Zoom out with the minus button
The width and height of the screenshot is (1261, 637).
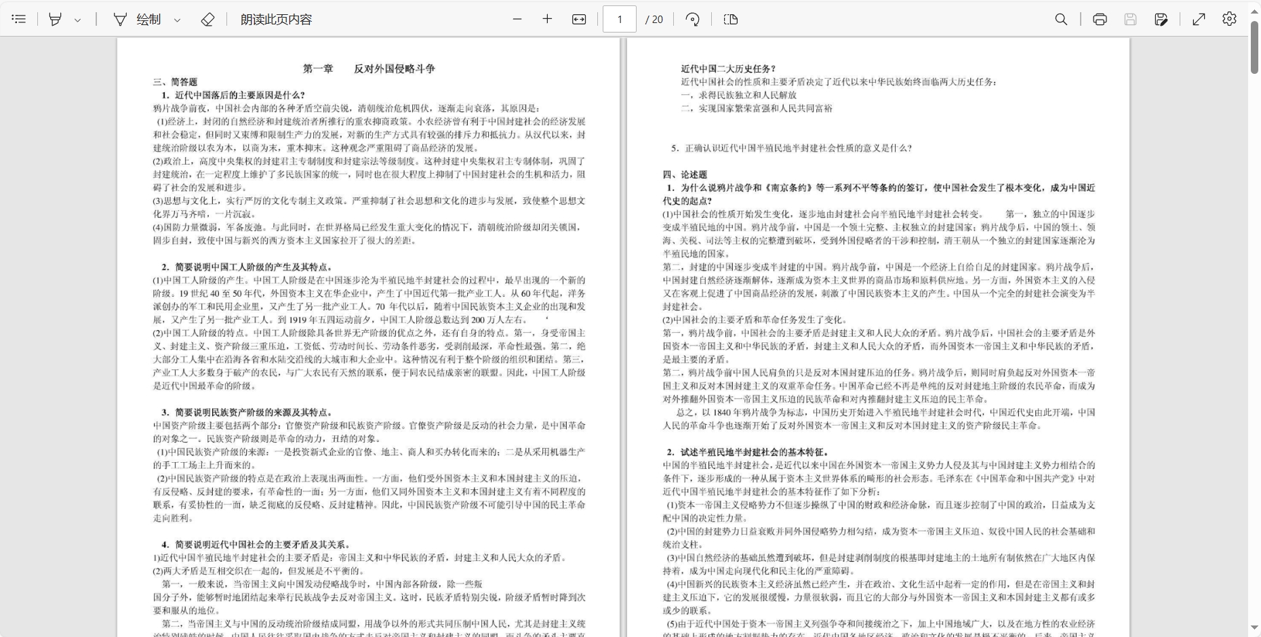pos(517,19)
